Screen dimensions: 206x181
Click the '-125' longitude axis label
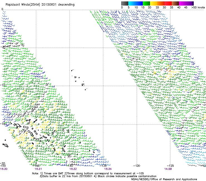pos(170,166)
